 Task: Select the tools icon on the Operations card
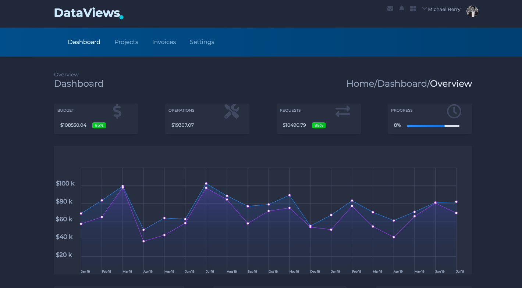[x=232, y=111]
